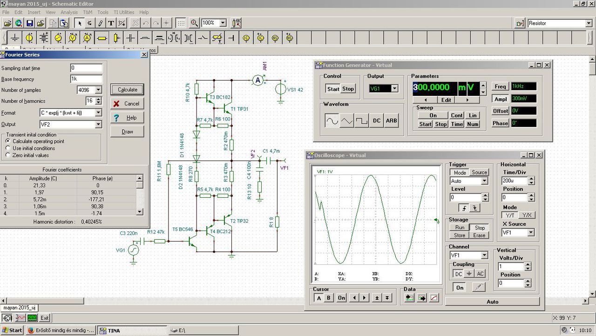Expand the Fourier Output VF2 dropdown
Screen dimensions: 596x336
[x=98, y=124]
